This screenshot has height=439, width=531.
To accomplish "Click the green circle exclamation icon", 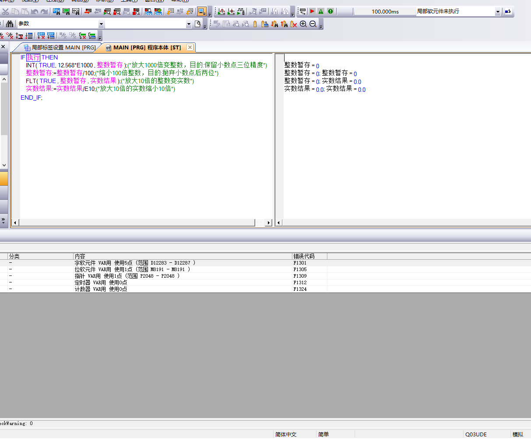I will (x=330, y=11).
